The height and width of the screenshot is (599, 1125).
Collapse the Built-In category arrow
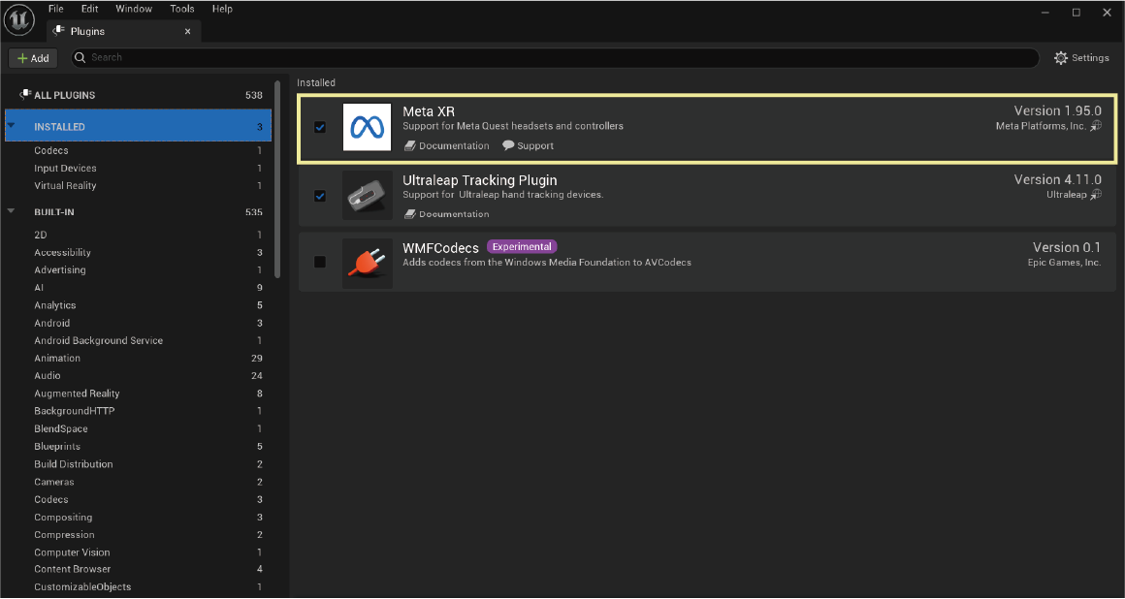point(11,211)
